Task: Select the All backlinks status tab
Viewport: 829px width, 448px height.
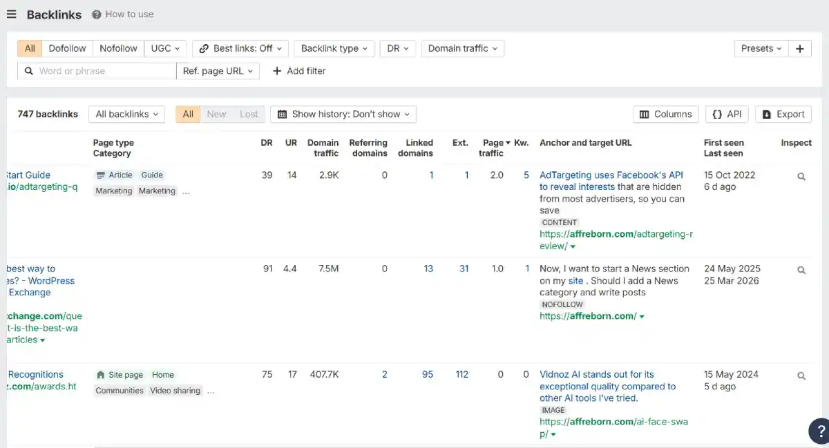Action: pyautogui.click(x=188, y=114)
